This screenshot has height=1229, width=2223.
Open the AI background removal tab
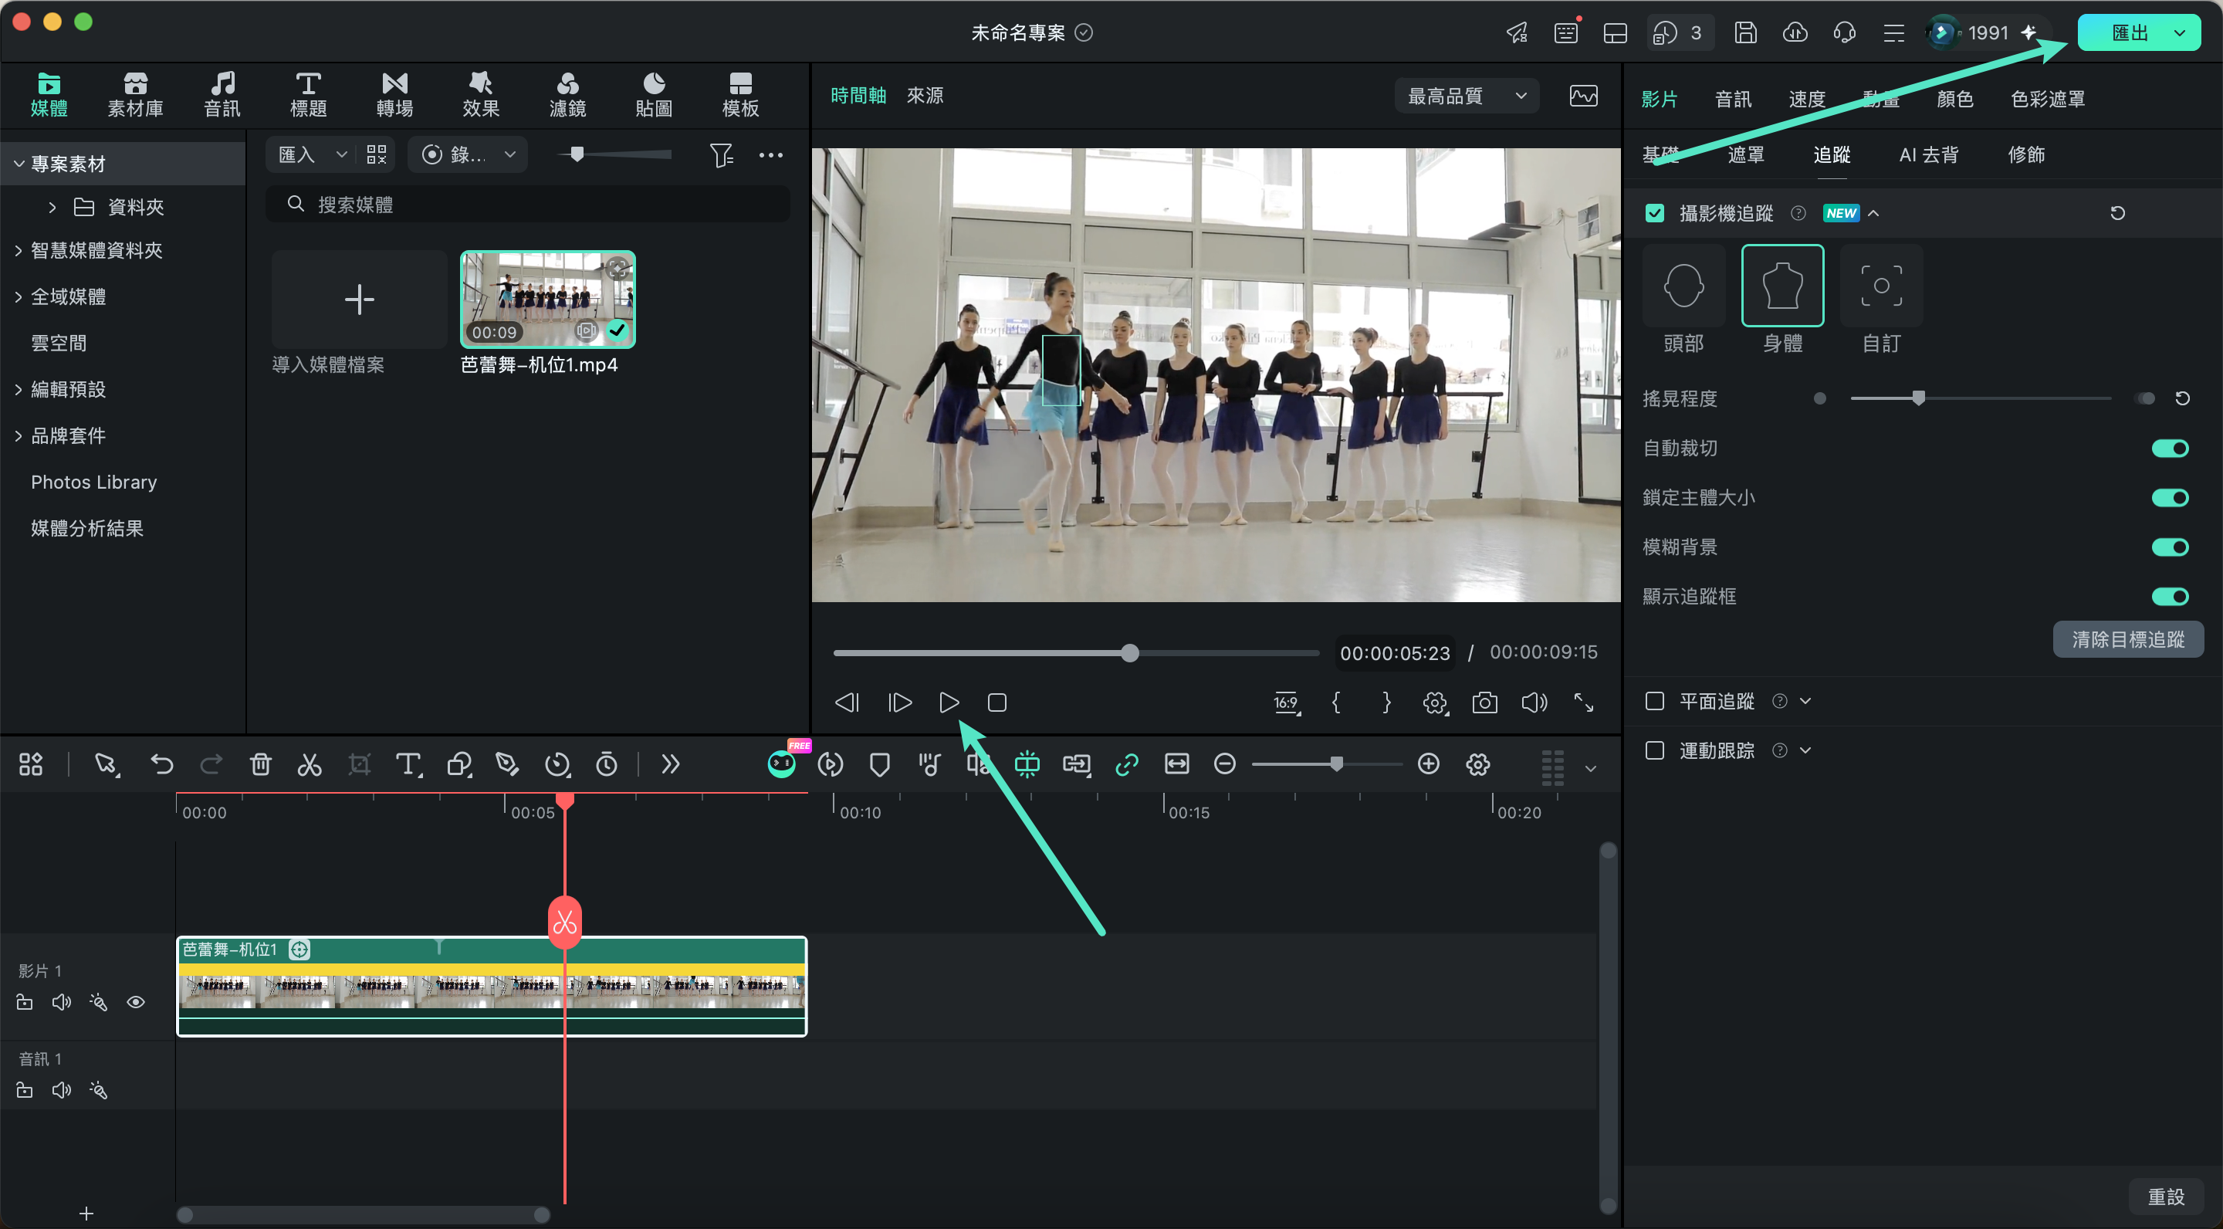click(1928, 154)
